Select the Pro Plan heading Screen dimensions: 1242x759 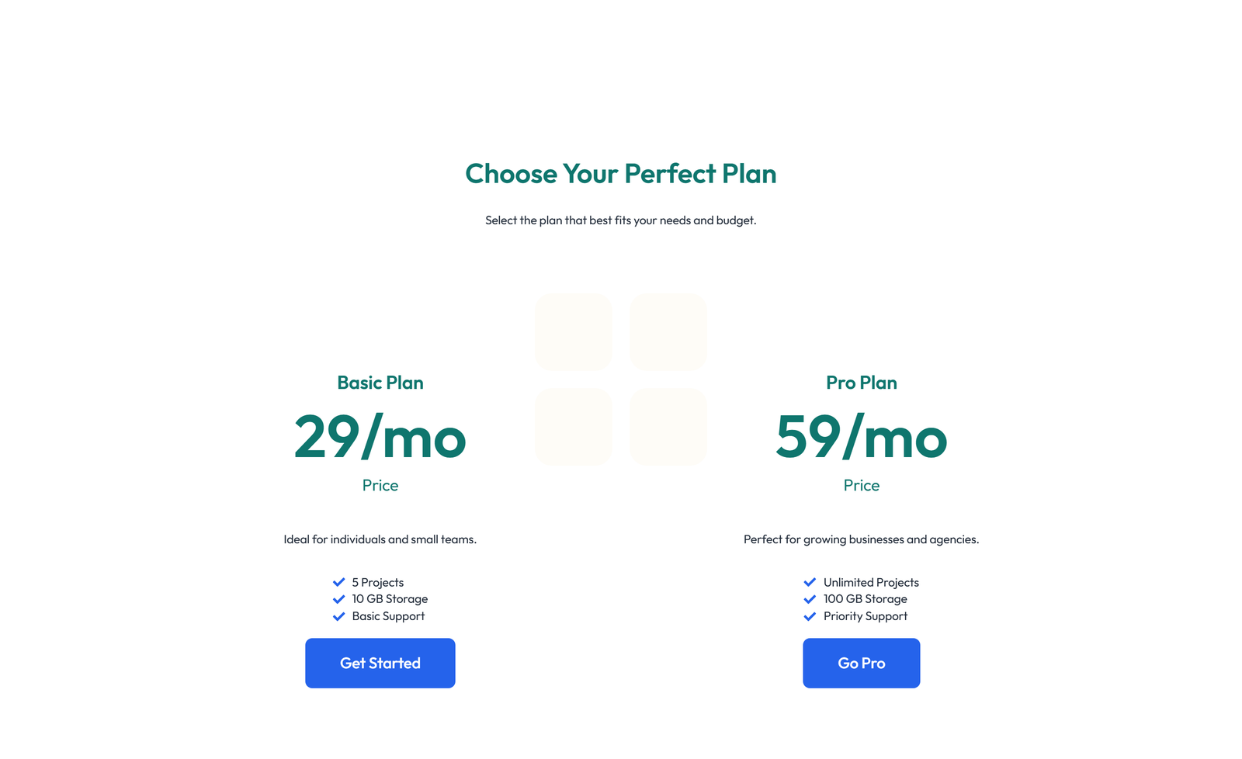pos(862,383)
